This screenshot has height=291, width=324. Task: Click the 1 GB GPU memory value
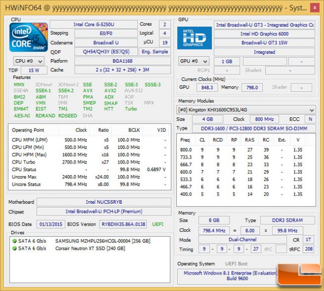(x=227, y=62)
